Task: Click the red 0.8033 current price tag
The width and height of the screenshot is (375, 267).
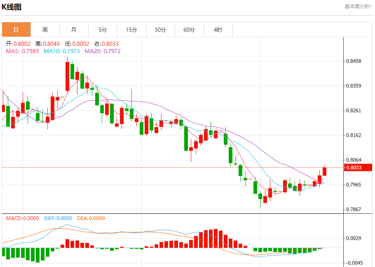Action: point(358,168)
